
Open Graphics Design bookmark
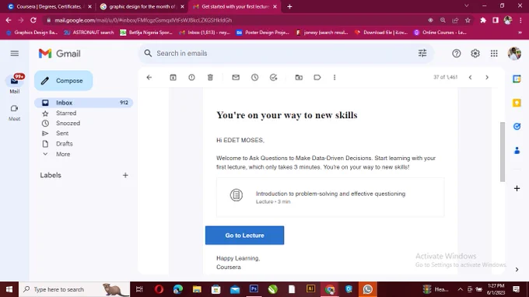coord(32,33)
